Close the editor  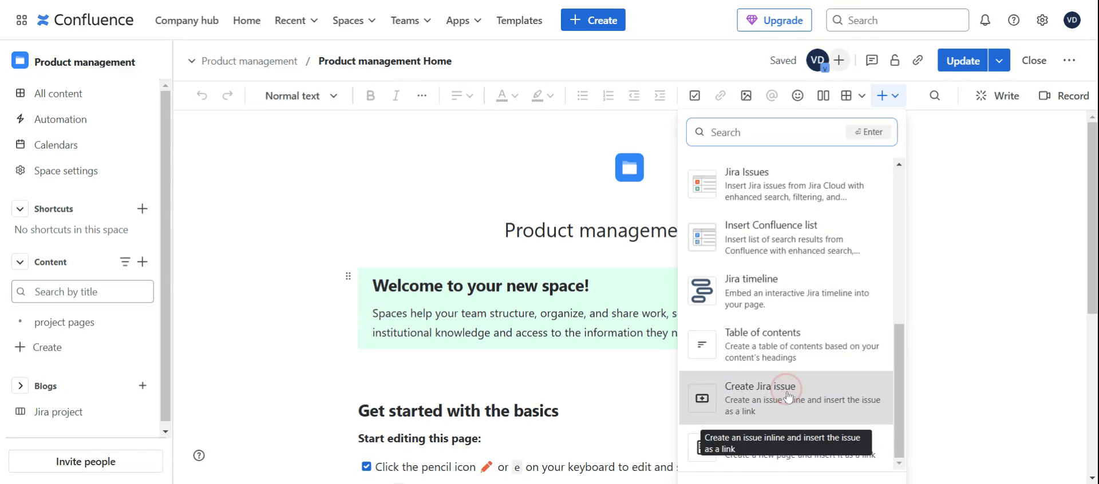[x=1034, y=60]
